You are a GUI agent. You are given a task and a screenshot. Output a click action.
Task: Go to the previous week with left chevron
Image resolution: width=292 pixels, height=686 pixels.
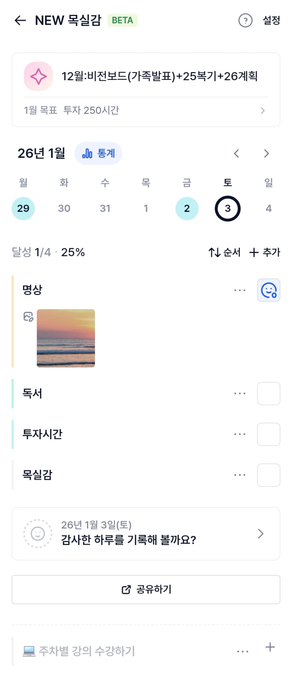point(237,153)
